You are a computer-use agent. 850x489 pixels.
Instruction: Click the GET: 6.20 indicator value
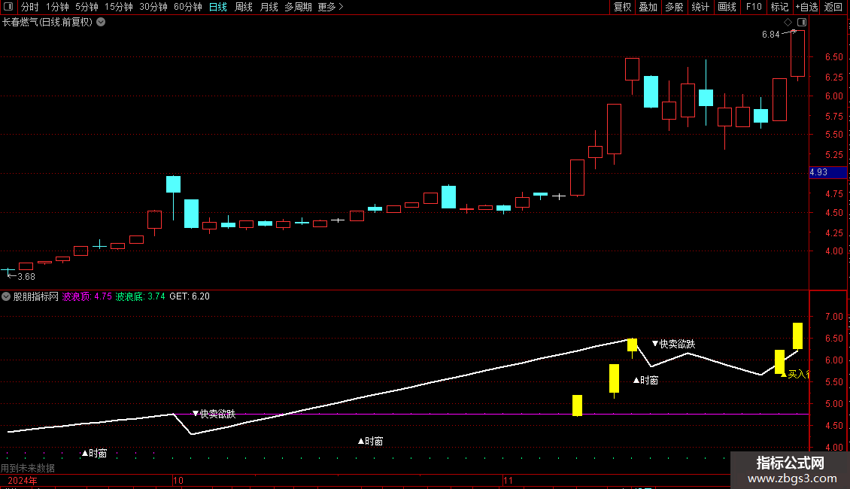[x=190, y=296]
